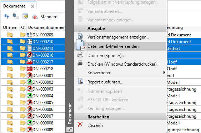Click the Word icon beside DN-000210
Image resolution: width=201 pixels, height=133 pixels.
pos(30,42)
